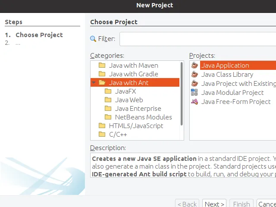The image size is (276, 207).
Task: Click the Java Web folder icon
Action: click(x=108, y=100)
